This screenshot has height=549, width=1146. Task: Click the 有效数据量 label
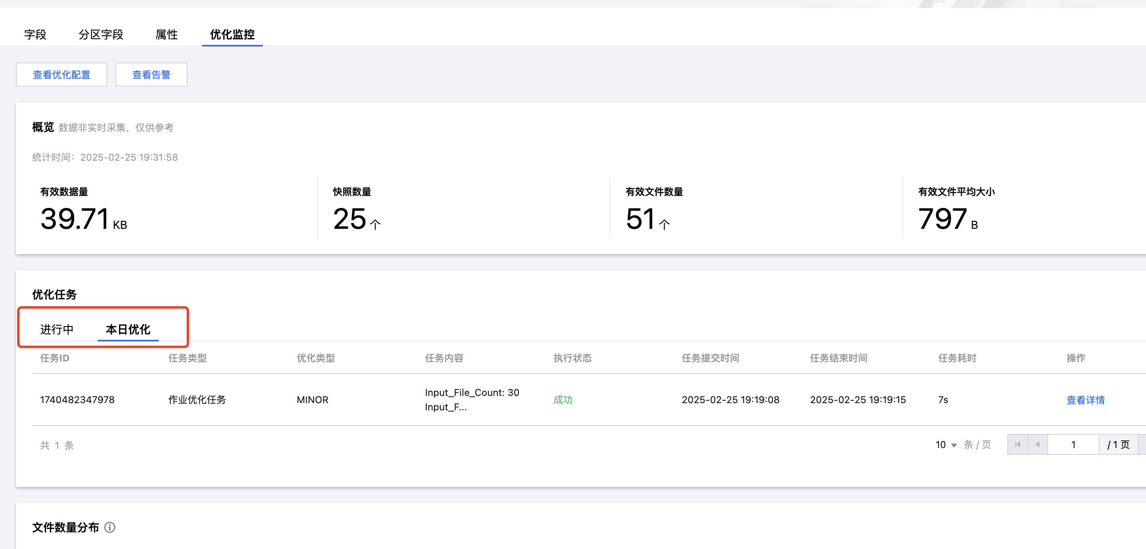(64, 191)
